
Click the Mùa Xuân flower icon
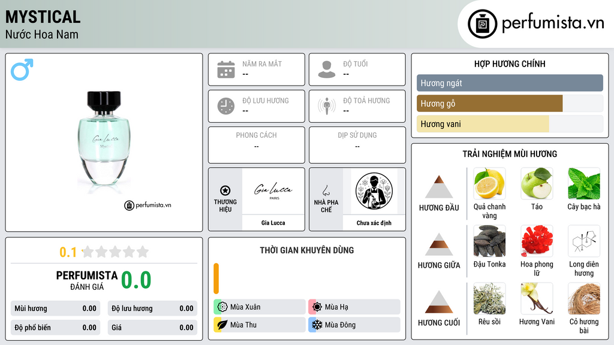(x=222, y=307)
